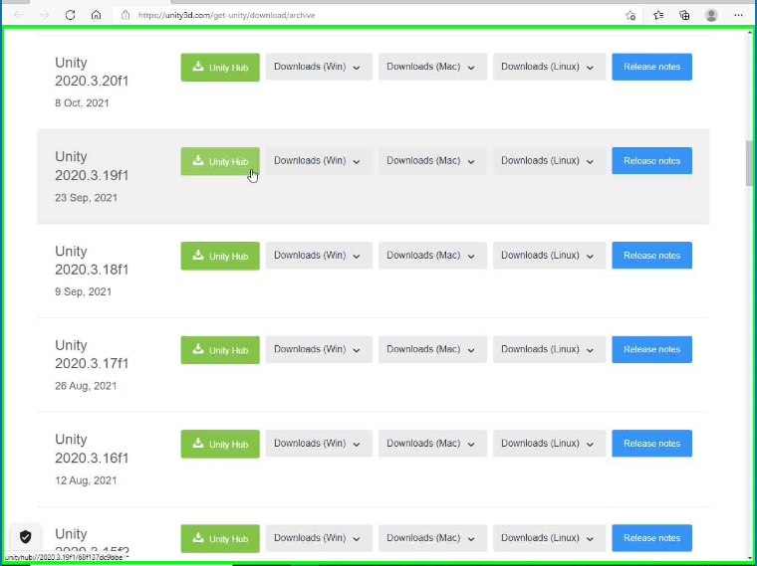The height and width of the screenshot is (566, 757).
Task: Expand Downloads (Linux) for 2020.3.20f1
Action: [x=549, y=67]
